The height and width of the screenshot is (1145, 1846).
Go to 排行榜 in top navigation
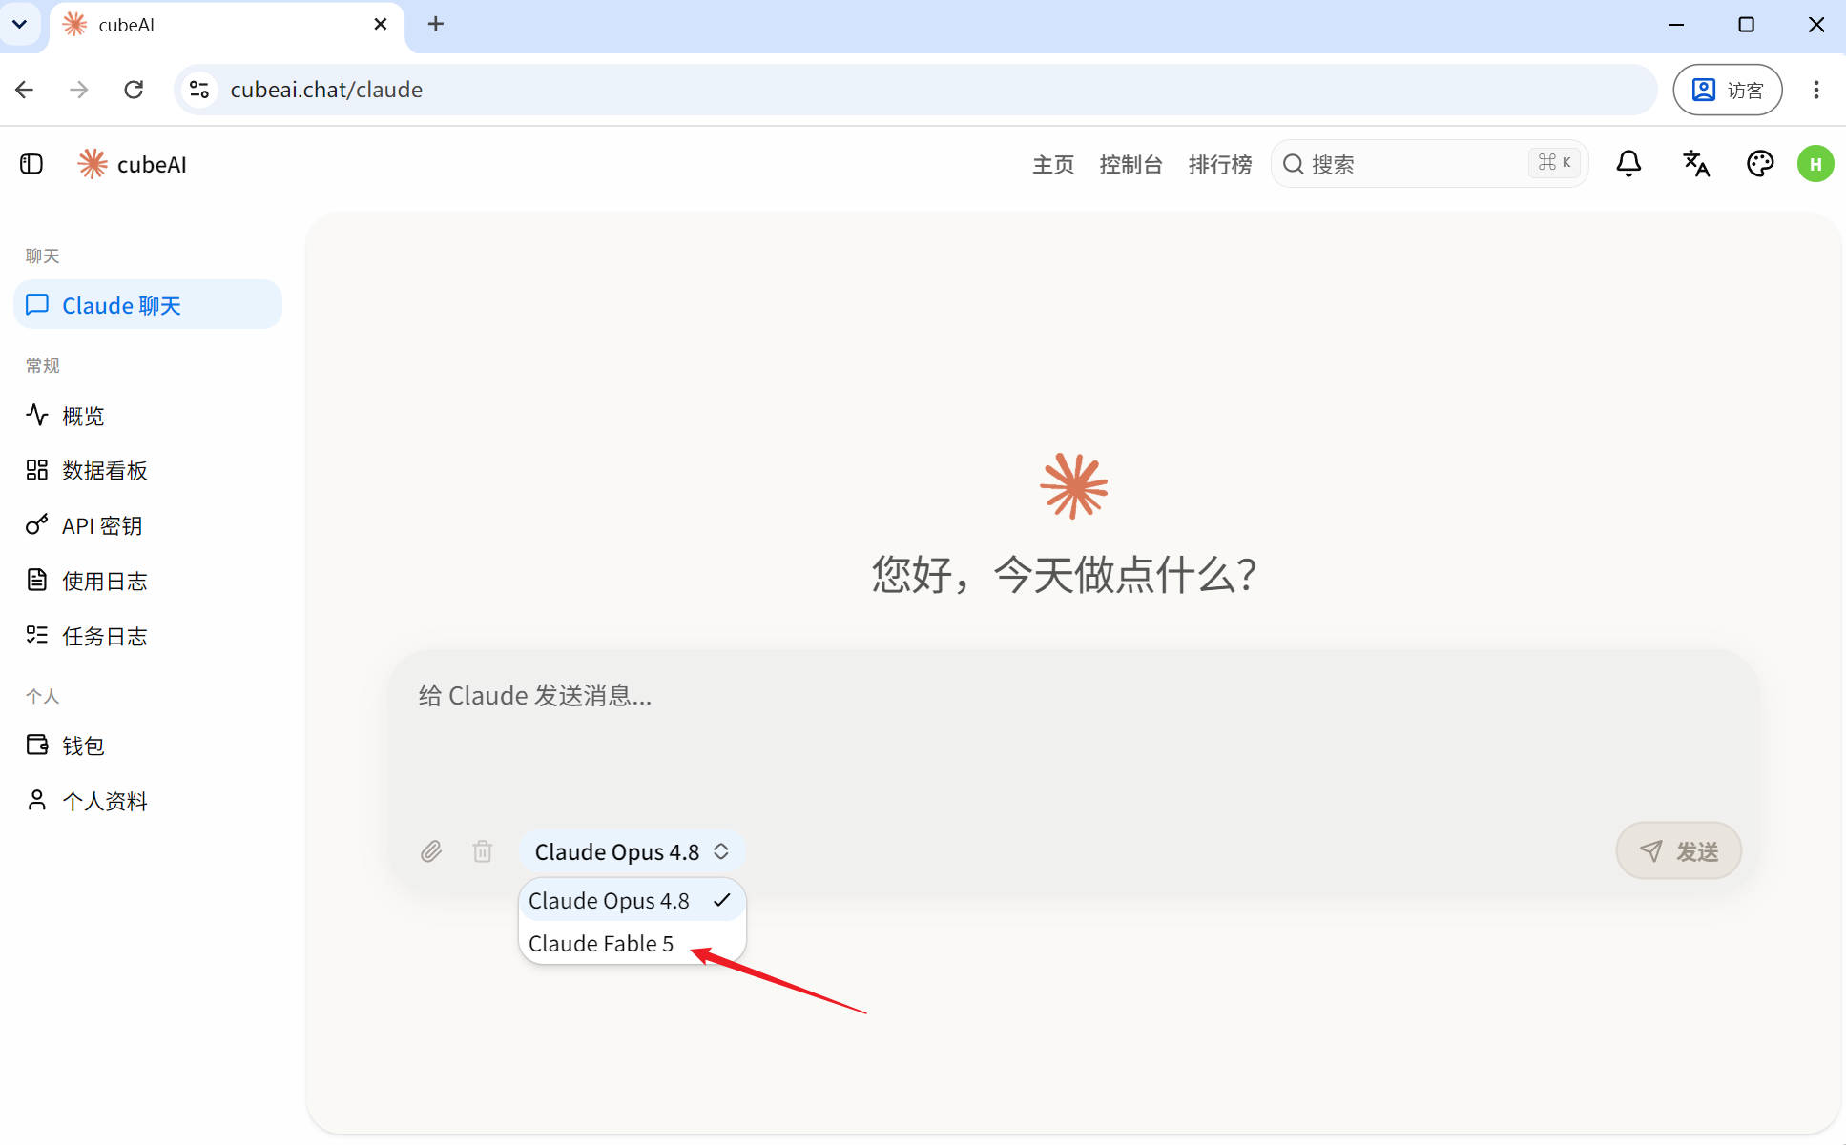1220,164
